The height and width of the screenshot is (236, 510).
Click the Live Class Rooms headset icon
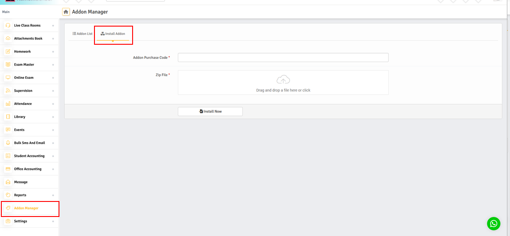[8, 26]
